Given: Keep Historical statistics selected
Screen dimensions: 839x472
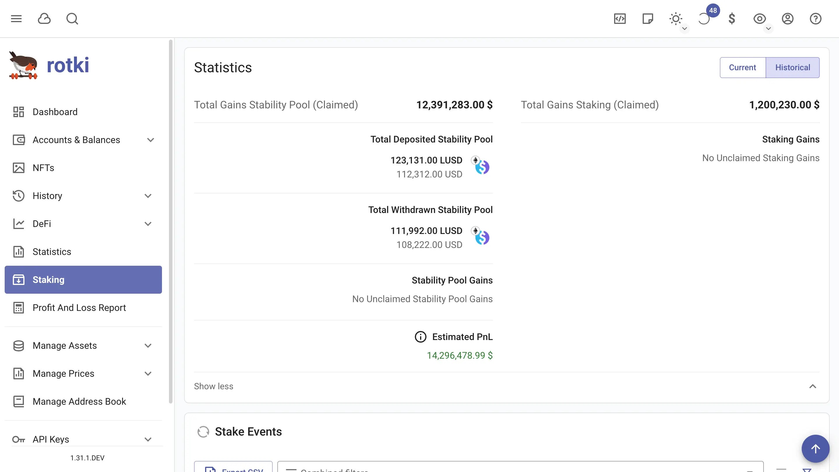Looking at the screenshot, I should click(793, 67).
